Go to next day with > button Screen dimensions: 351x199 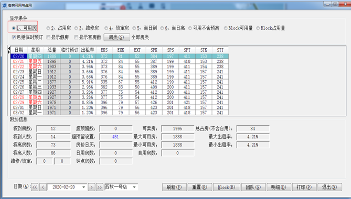pyautogui.click(x=91, y=187)
